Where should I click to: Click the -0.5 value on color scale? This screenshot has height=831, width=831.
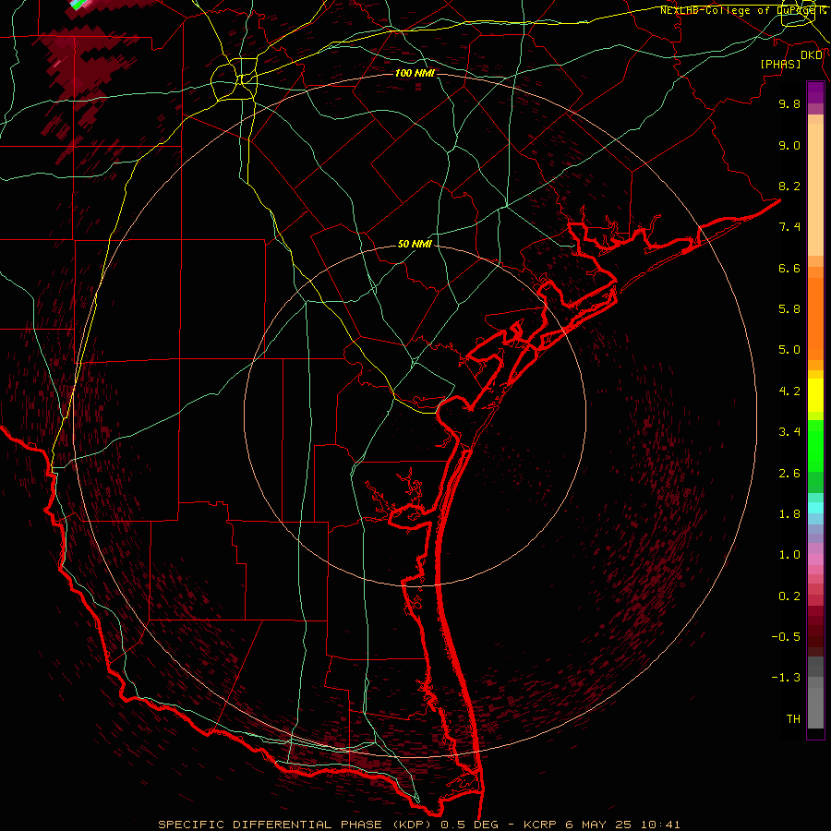pyautogui.click(x=786, y=637)
